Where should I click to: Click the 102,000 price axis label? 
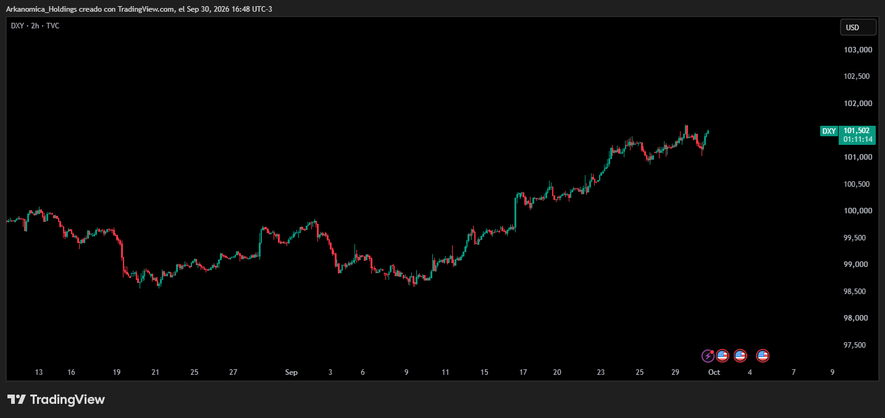[858, 104]
